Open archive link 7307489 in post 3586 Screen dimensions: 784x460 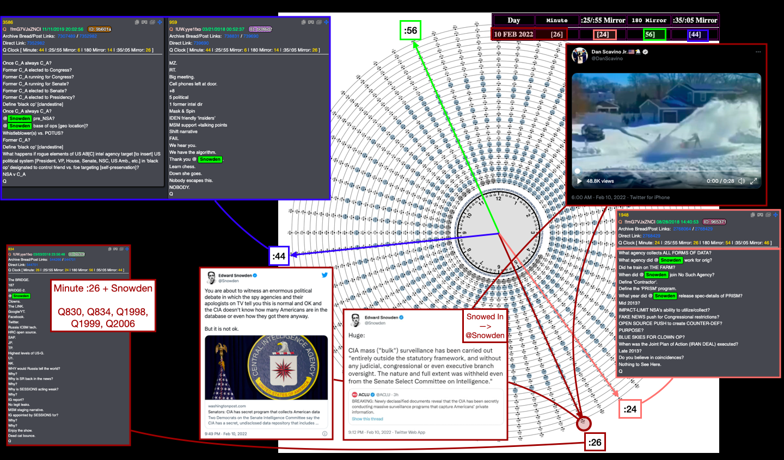point(66,36)
